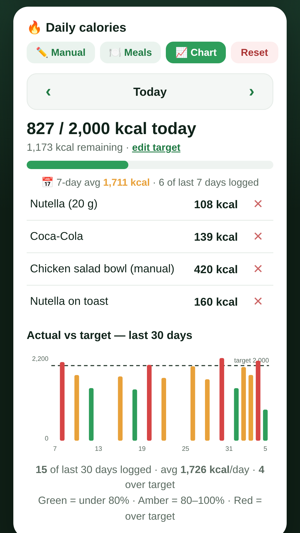This screenshot has height=533, width=300.
Task: Click the short green bar at day 5
Action: point(265,425)
